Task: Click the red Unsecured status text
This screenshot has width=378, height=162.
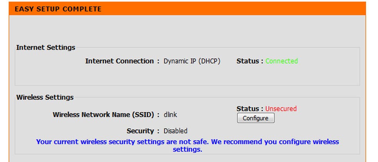Action: click(281, 109)
